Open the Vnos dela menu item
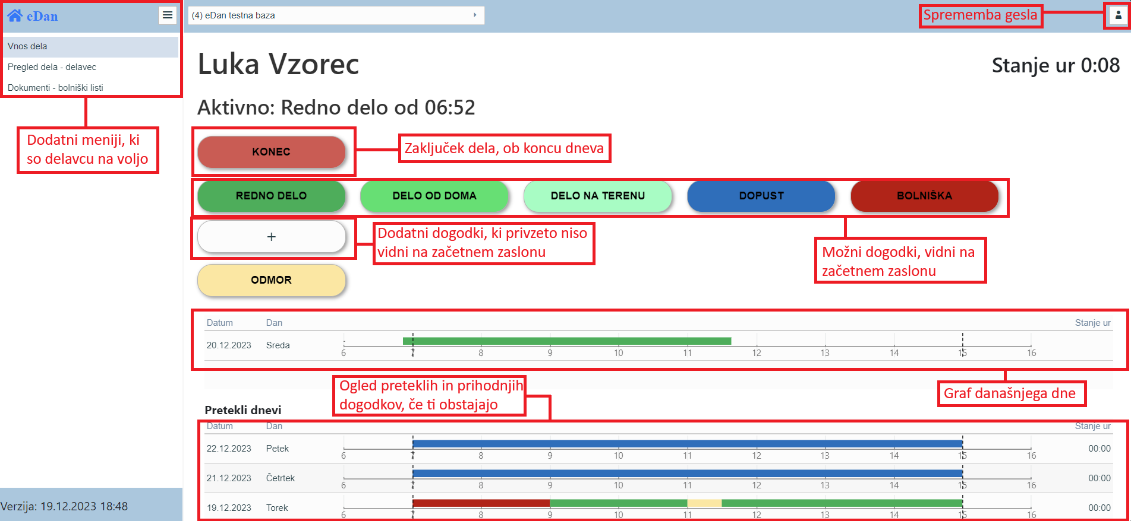This screenshot has height=521, width=1131. [x=92, y=46]
